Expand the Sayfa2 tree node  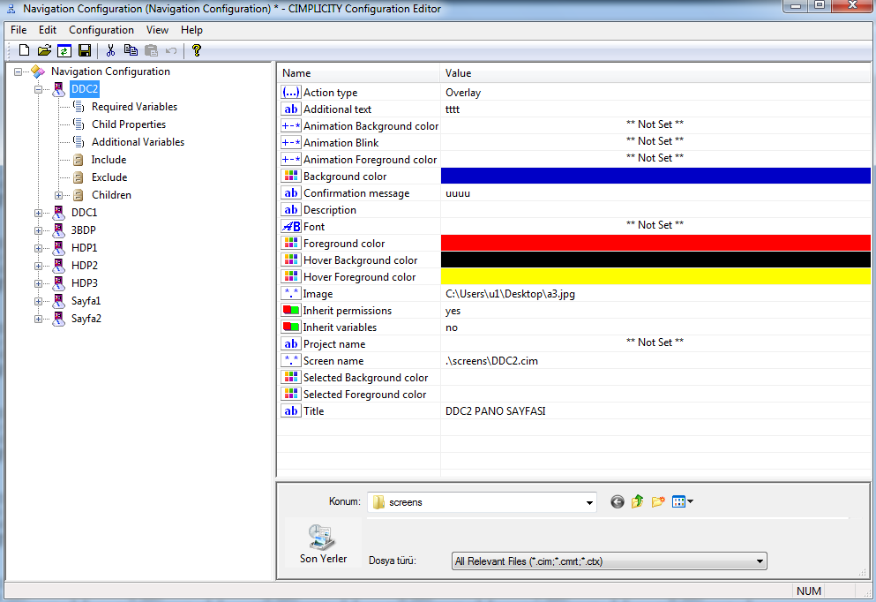point(38,320)
